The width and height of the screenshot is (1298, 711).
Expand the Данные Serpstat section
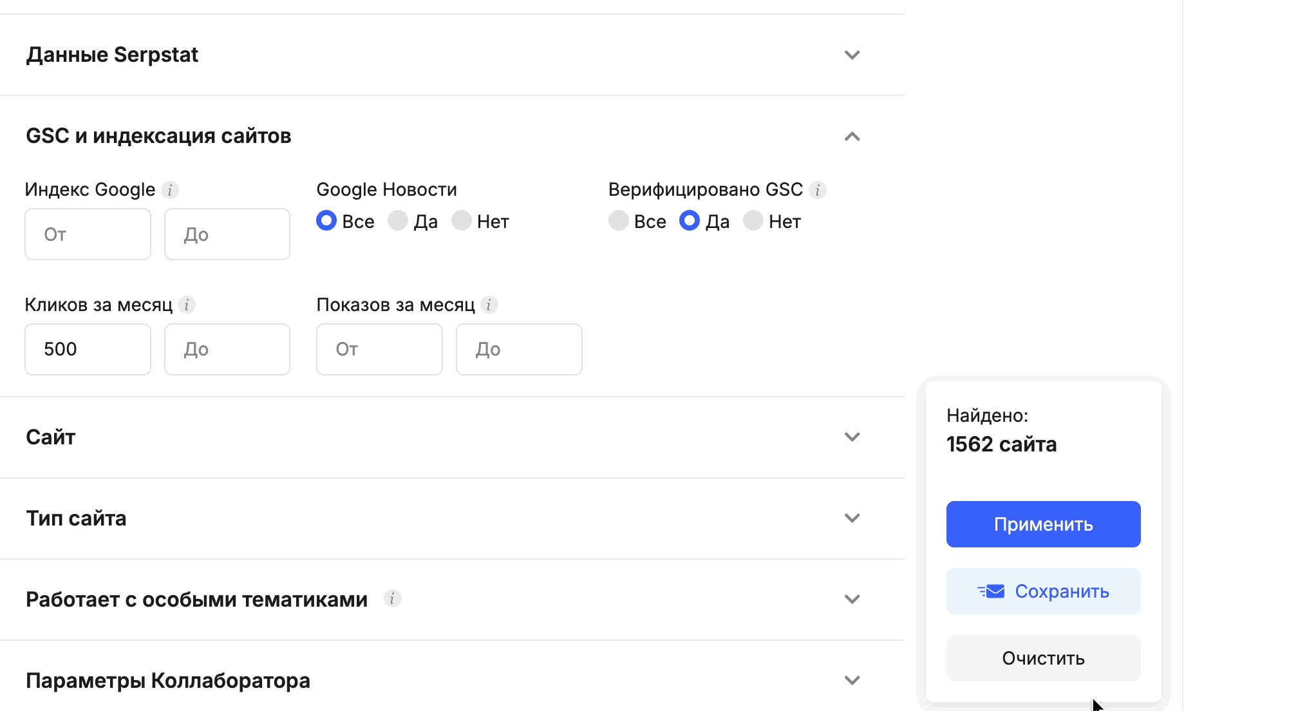(852, 55)
